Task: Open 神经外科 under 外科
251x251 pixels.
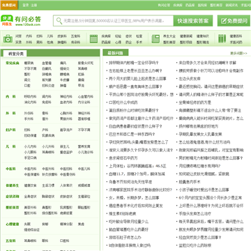Action: [84, 113]
